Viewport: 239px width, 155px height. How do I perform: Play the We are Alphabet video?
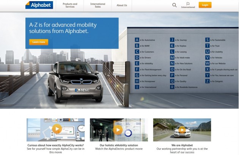(x=182, y=129)
